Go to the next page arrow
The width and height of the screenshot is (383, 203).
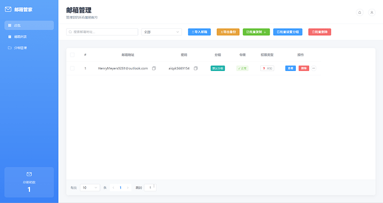[x=128, y=187]
